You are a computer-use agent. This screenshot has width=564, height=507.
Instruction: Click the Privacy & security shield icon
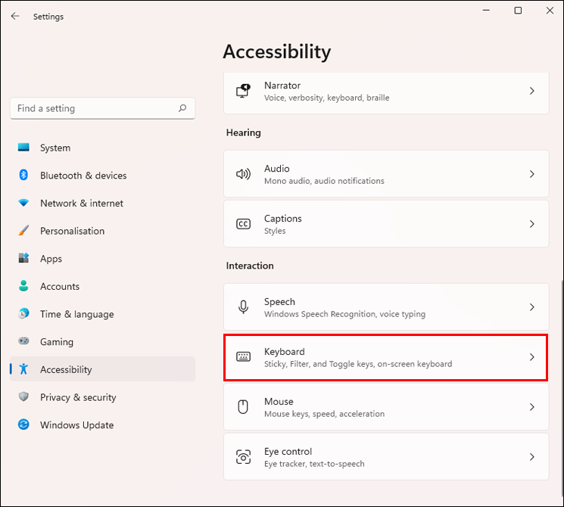(23, 397)
